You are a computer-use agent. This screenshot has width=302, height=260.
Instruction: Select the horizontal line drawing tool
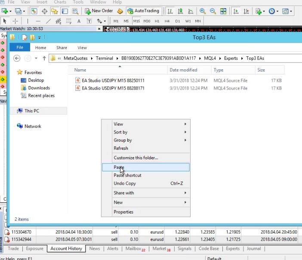click(x=38, y=21)
